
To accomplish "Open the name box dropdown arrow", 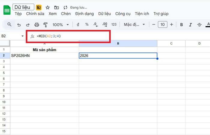I will tap(22, 36).
